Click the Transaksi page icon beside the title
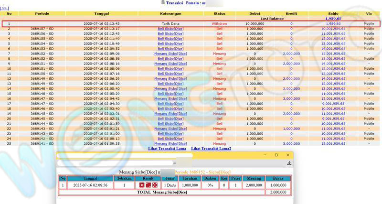382x204 pixels. coord(163,2)
